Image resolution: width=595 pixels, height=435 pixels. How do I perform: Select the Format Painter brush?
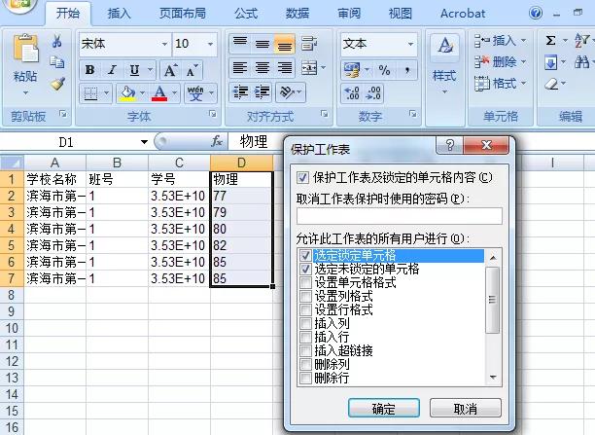pyautogui.click(x=57, y=84)
